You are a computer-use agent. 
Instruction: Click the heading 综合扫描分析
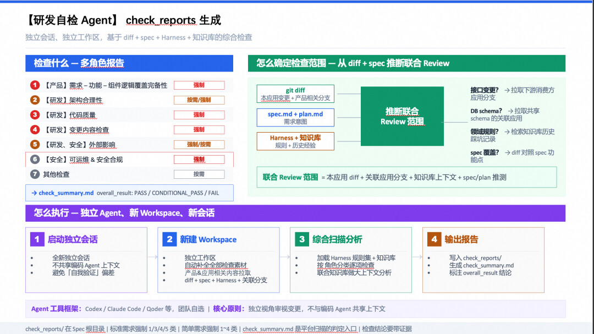pyautogui.click(x=337, y=239)
